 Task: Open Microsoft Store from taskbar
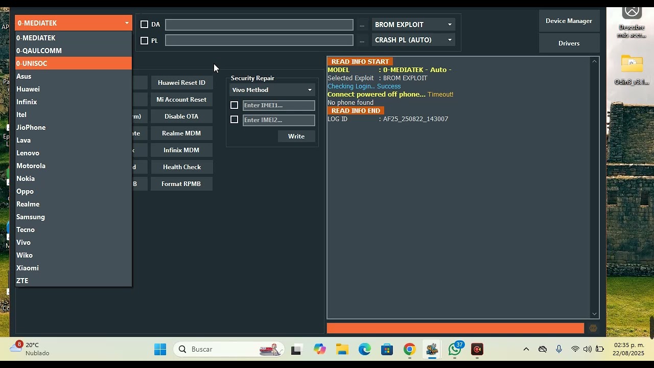click(387, 350)
